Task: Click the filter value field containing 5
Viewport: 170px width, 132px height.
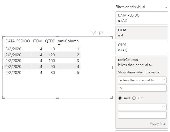Action: (142, 88)
